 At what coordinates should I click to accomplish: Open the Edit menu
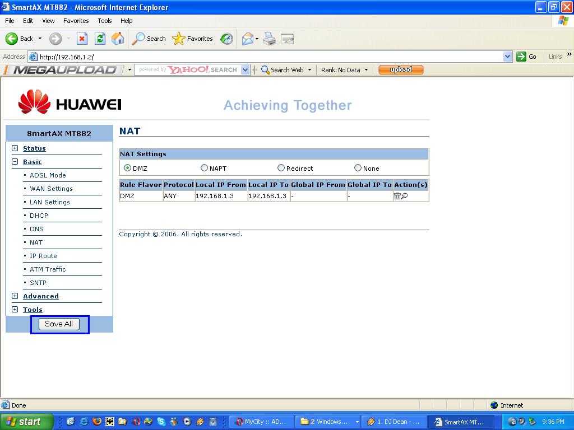point(28,21)
